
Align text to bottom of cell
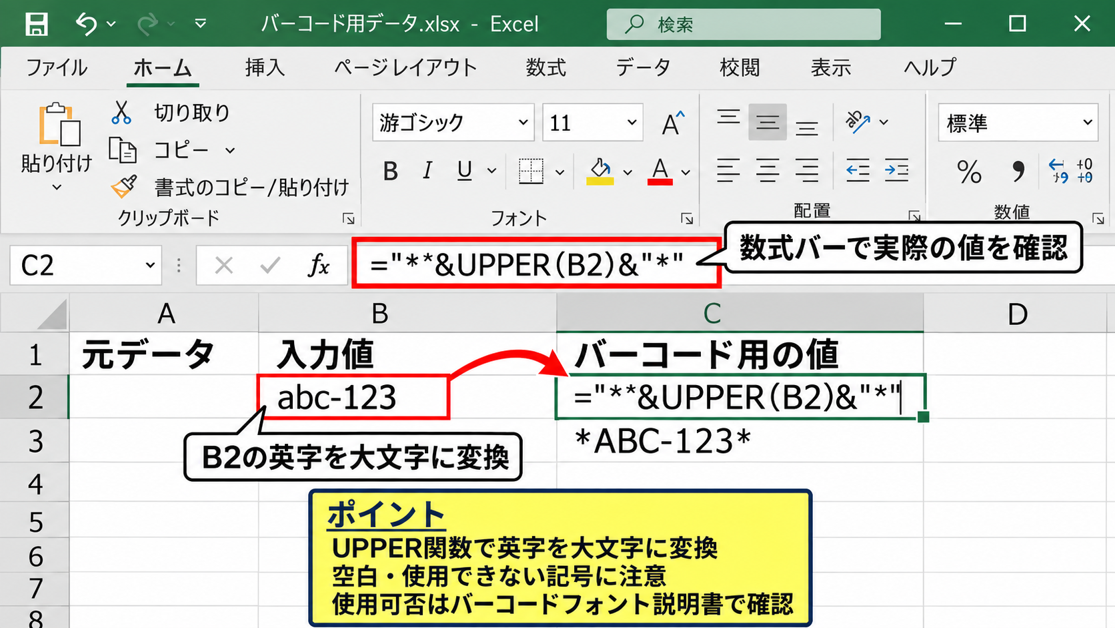point(807,127)
